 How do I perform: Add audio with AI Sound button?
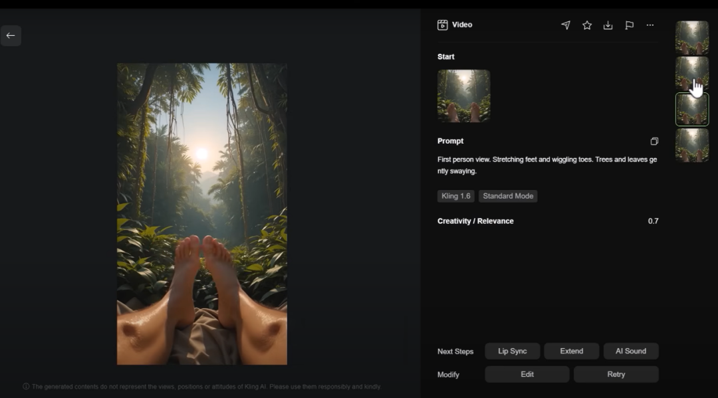point(630,351)
